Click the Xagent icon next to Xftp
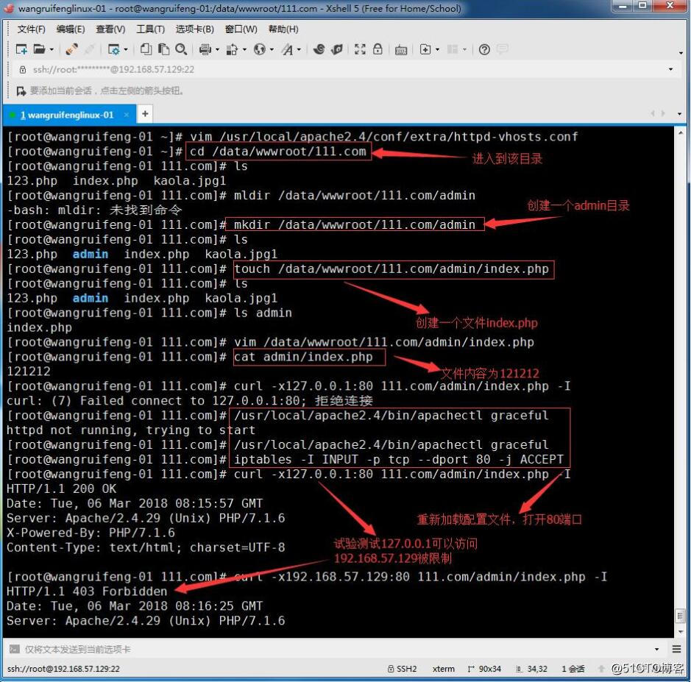The image size is (691, 682). tap(337, 49)
